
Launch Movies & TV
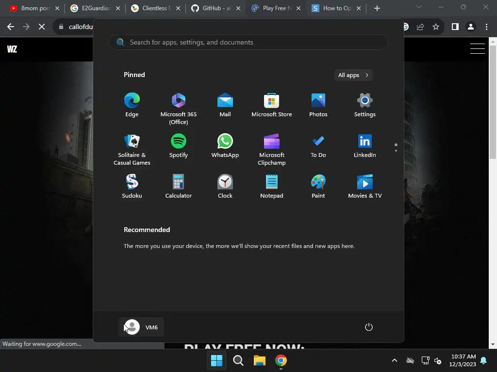[x=365, y=187]
